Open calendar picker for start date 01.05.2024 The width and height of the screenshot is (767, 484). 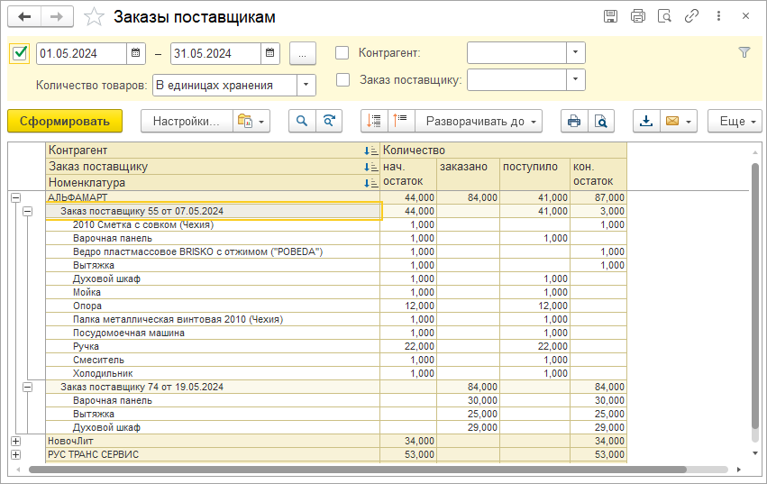(x=136, y=53)
